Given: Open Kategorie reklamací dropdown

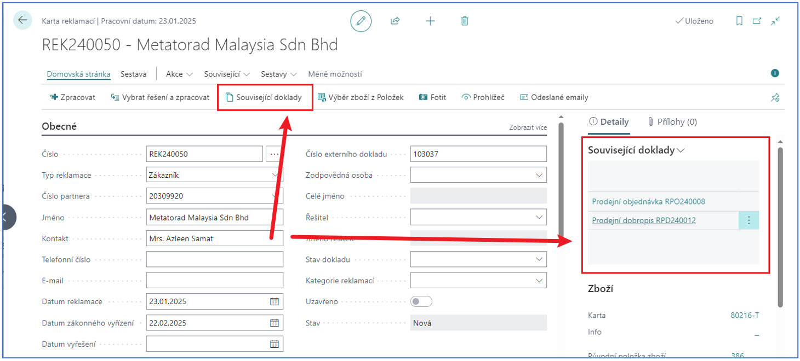Looking at the screenshot, I should 538,281.
